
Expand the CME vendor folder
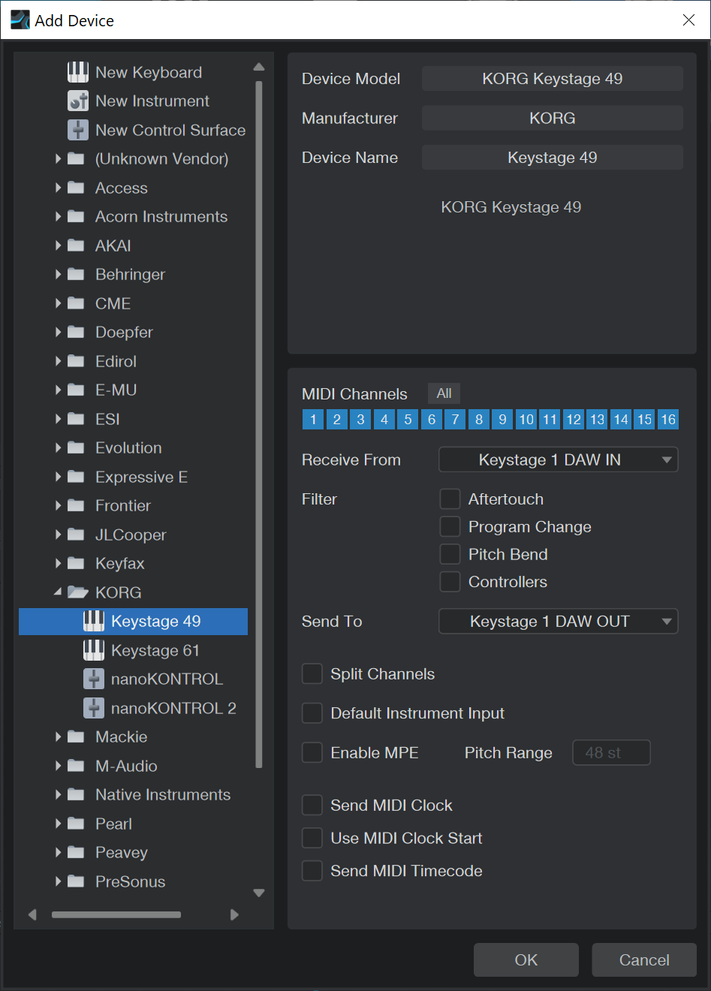coord(58,303)
